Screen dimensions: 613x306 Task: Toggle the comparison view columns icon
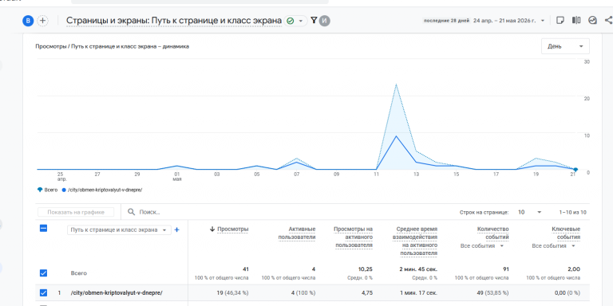point(576,20)
